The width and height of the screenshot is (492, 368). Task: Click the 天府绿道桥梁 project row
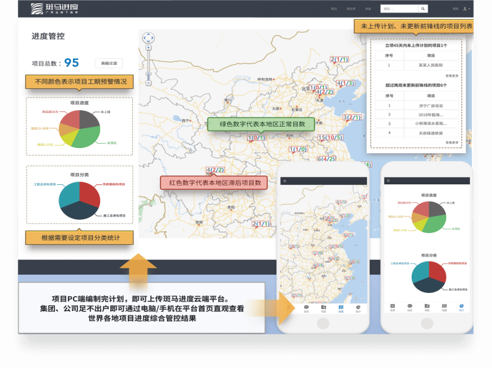point(417,133)
